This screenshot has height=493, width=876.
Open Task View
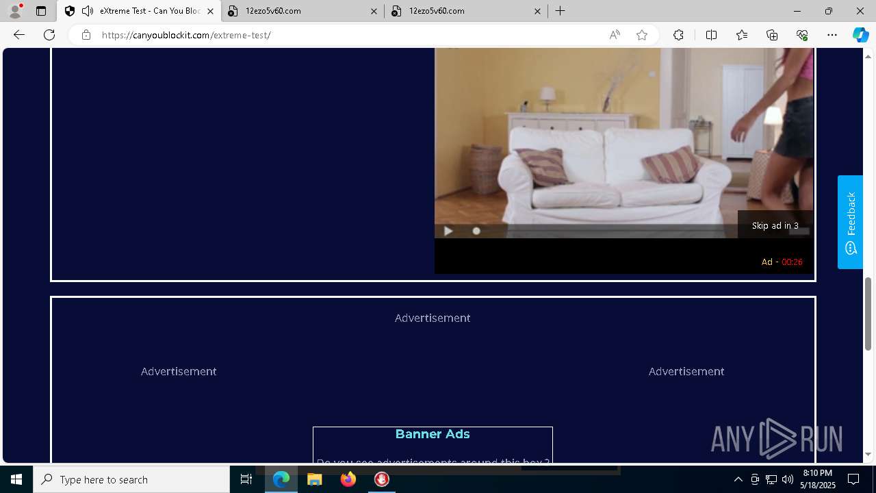click(246, 479)
